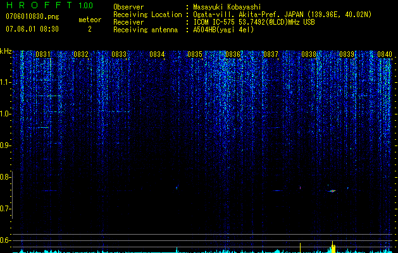Click the 'meteor' count label

[x=90, y=20]
